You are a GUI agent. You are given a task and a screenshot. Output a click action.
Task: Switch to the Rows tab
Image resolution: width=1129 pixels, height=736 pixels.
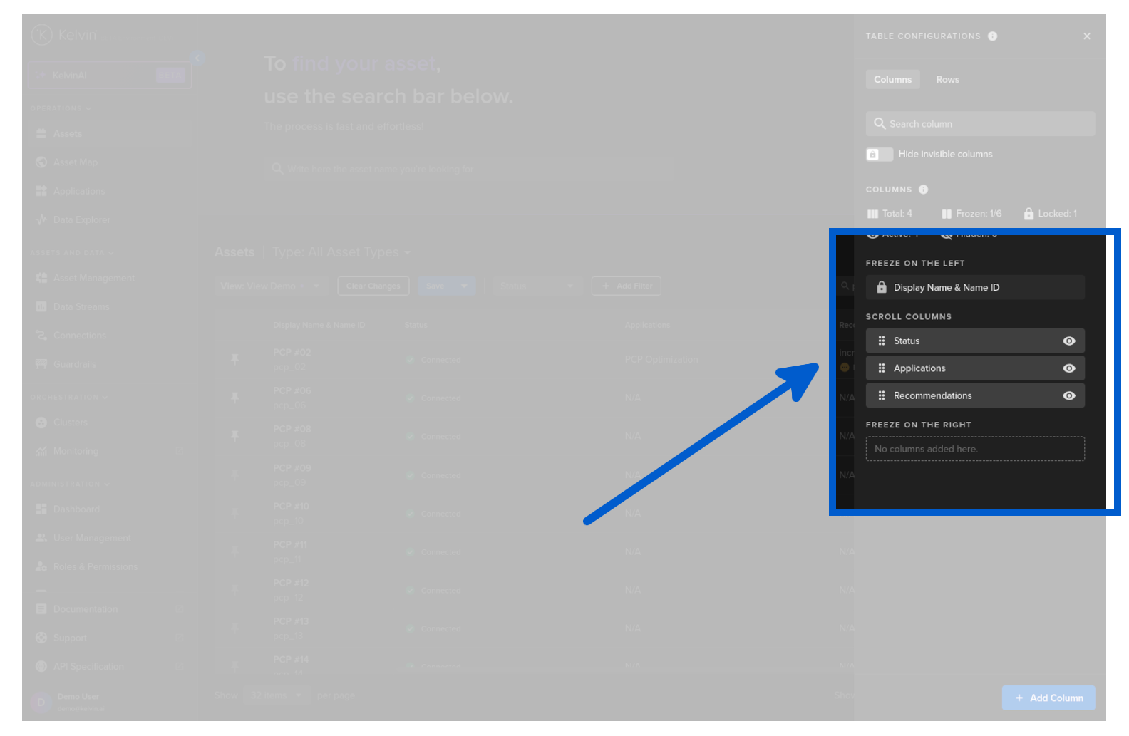(947, 80)
